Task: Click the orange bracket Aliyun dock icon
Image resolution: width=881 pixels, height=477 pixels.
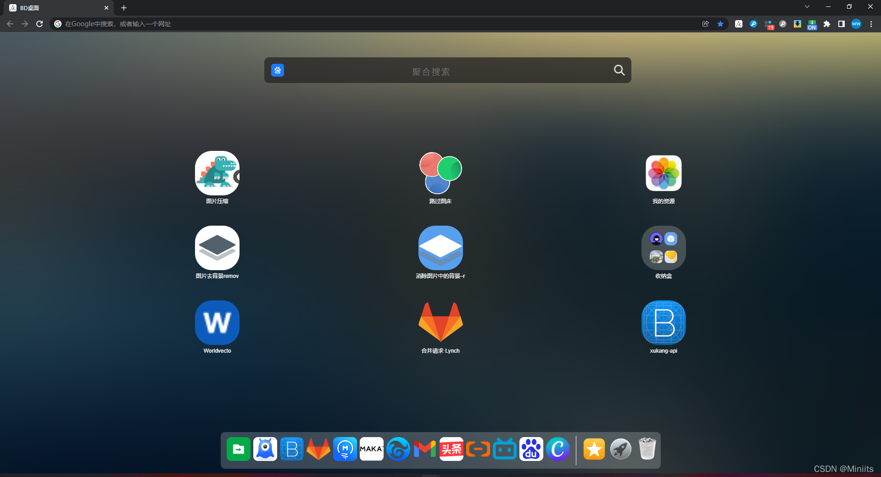Action: coord(478,449)
